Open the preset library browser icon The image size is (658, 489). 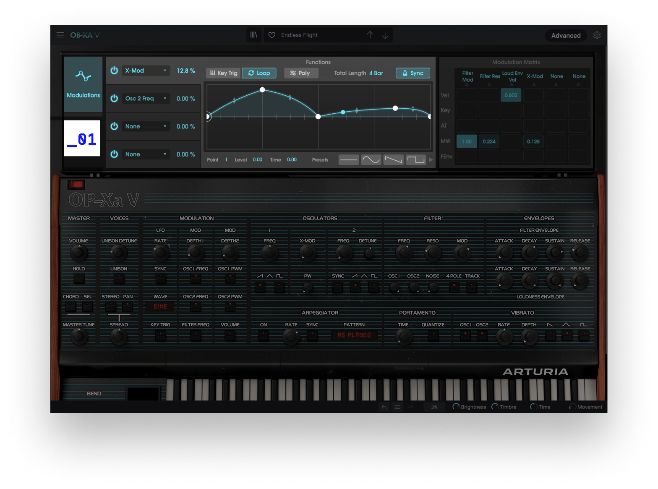254,35
